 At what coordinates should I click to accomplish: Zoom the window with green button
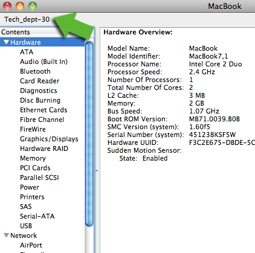click(x=33, y=6)
